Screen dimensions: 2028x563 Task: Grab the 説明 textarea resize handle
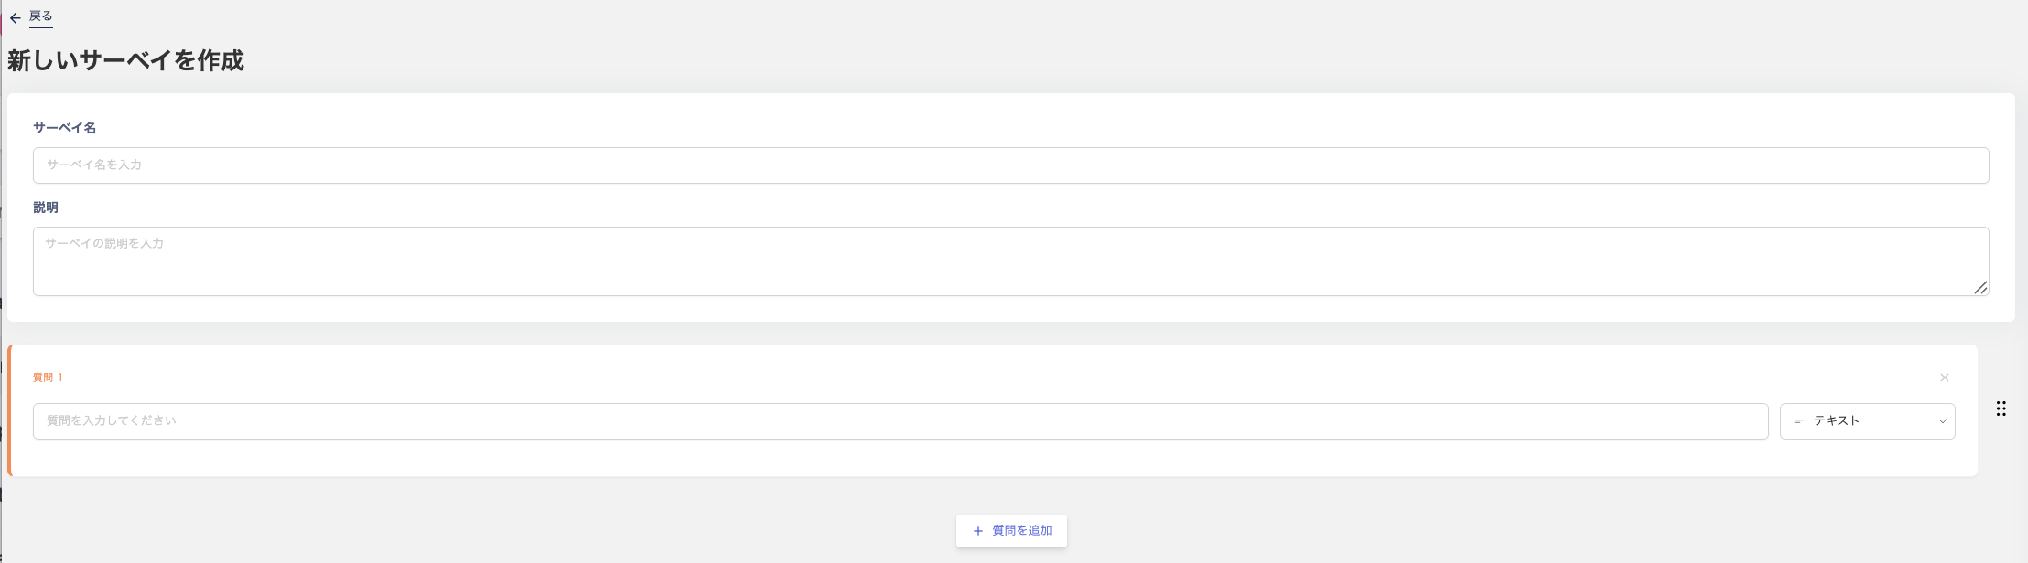1979,287
